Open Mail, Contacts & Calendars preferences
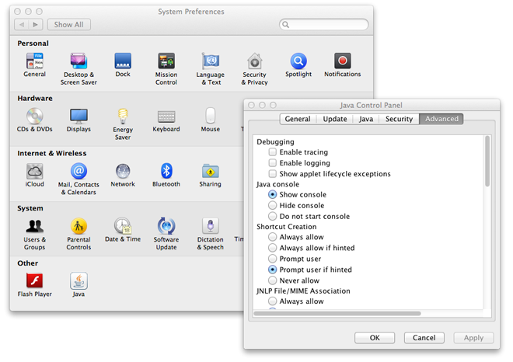 [79, 179]
